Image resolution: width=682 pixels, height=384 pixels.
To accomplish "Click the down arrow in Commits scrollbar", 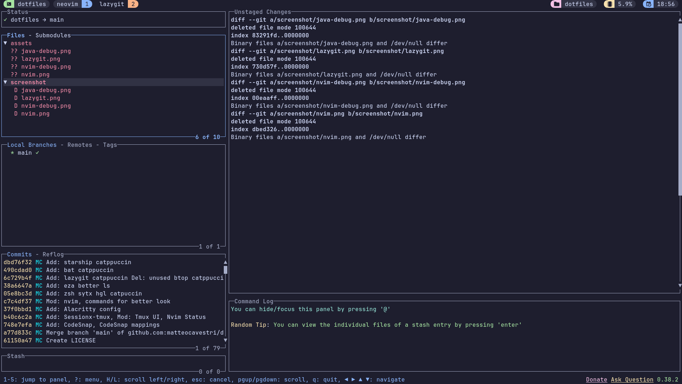I will 225,340.
